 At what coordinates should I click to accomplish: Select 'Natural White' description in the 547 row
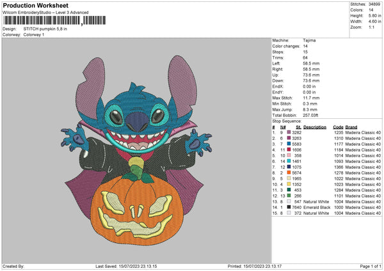click(316, 201)
